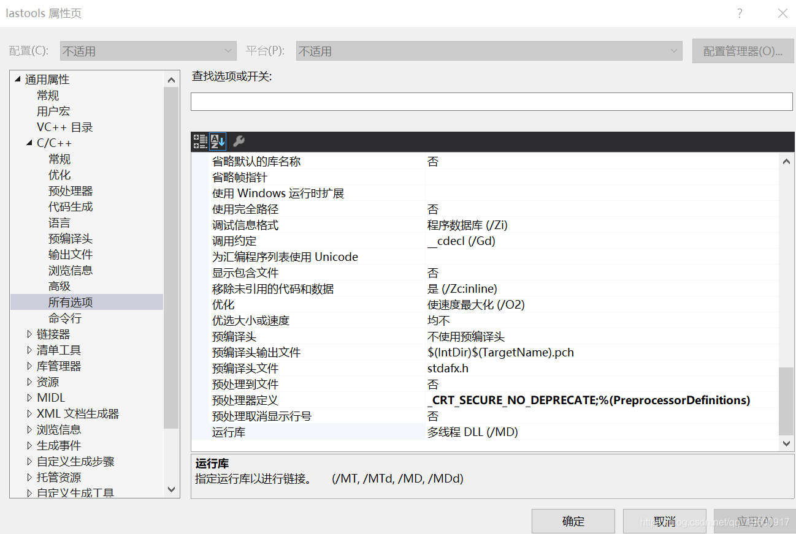The height and width of the screenshot is (534, 796).
Task: Click the help question mark icon
Action: 740,13
